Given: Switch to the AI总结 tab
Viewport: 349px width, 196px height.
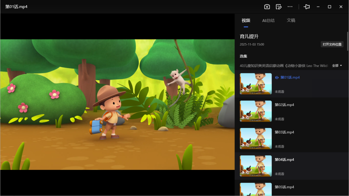Looking at the screenshot, I should [x=268, y=20].
